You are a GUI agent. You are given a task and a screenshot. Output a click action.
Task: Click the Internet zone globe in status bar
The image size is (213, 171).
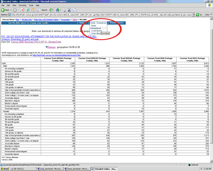189,165
